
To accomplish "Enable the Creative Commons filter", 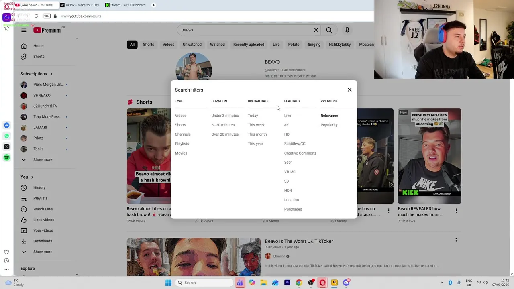I will tap(300, 153).
